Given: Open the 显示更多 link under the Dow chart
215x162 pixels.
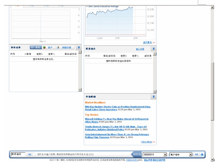Looking at the screenshot, I should click(x=149, y=43).
